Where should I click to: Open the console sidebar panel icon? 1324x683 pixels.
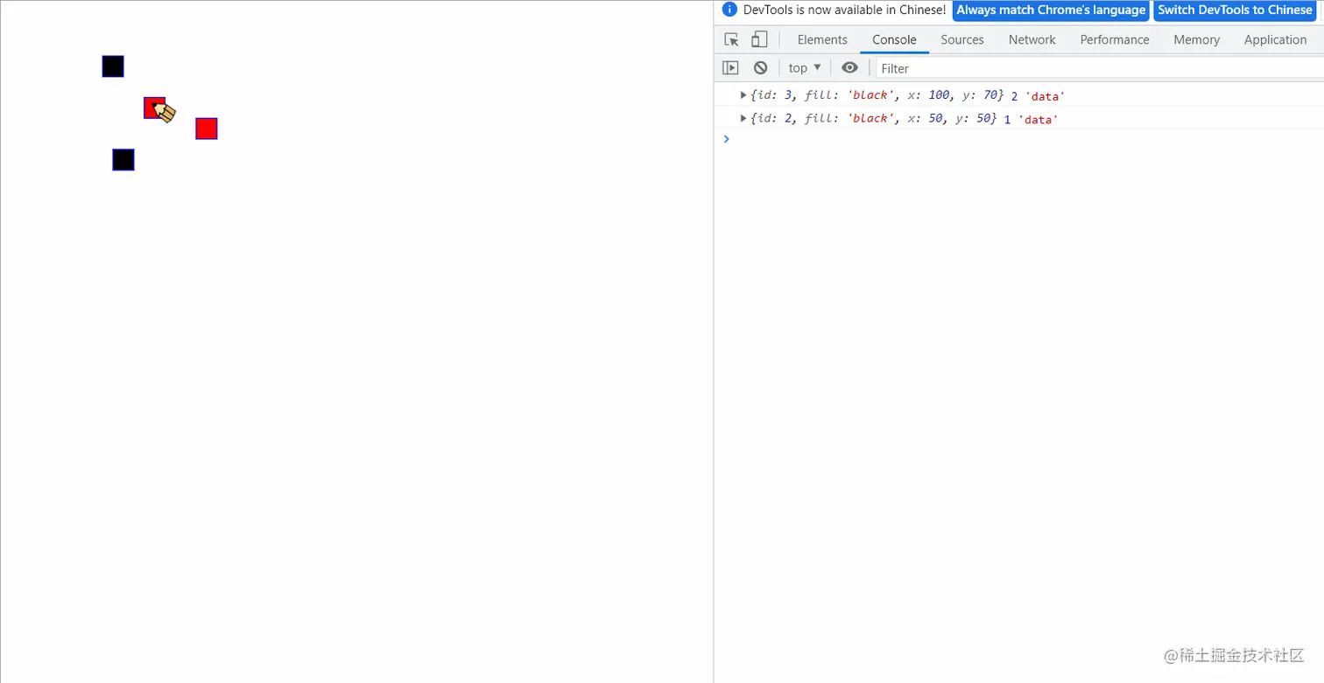coord(730,67)
